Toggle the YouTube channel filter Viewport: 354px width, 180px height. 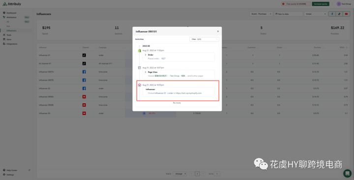[346, 14]
